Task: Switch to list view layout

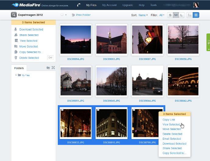Action: [190, 15]
